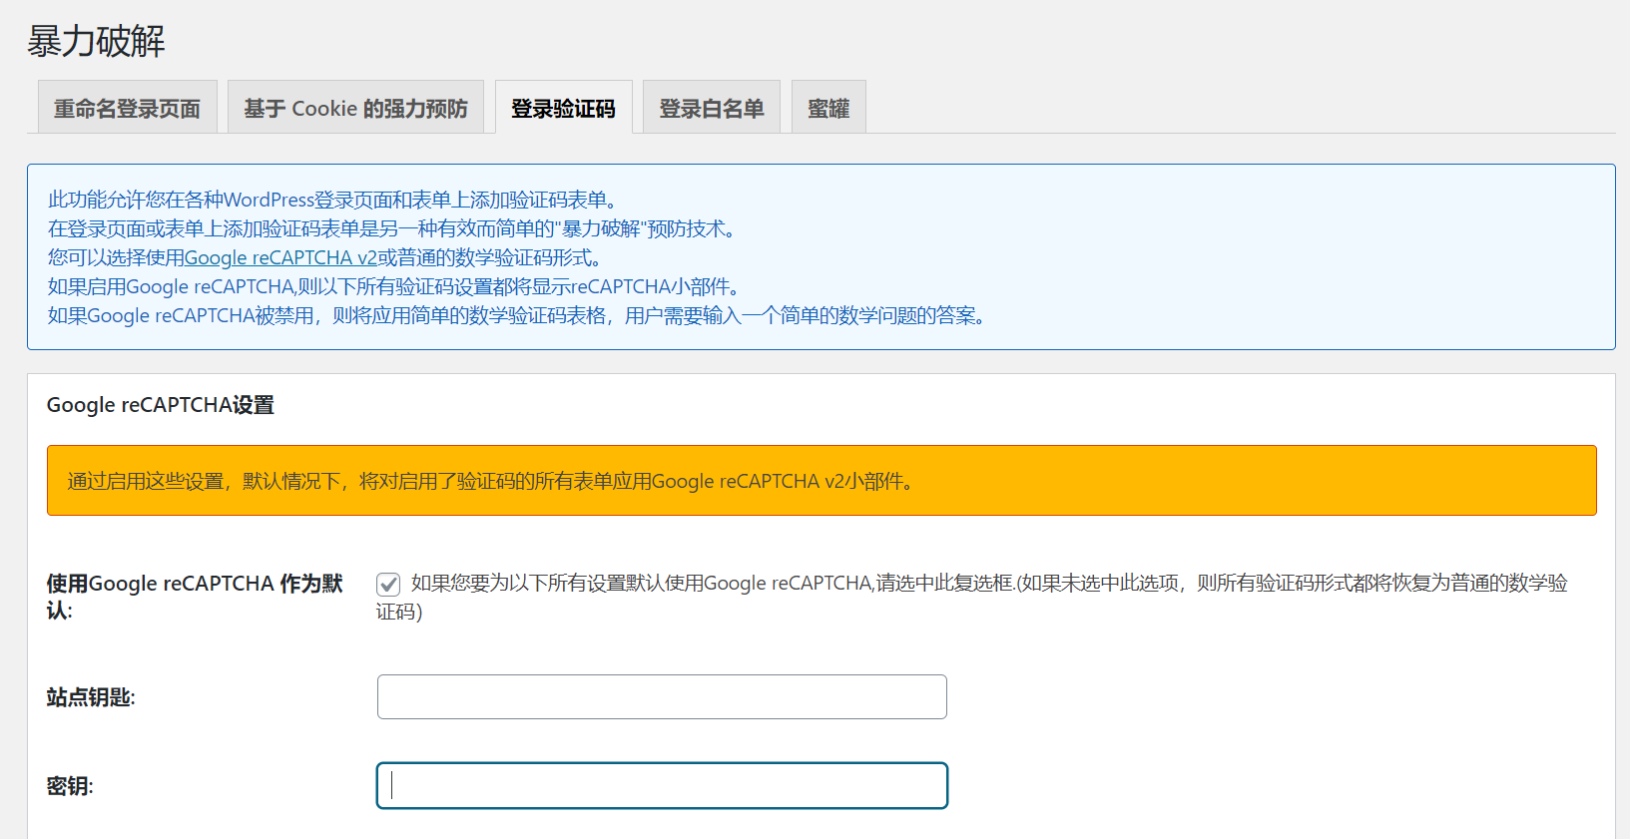
Task: Click the 暴力破解 page heading
Action: coord(96,42)
